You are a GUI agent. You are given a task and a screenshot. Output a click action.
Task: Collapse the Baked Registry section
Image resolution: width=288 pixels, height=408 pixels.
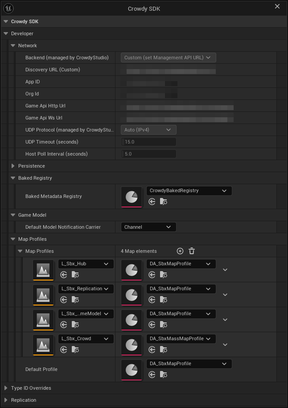click(x=13, y=178)
